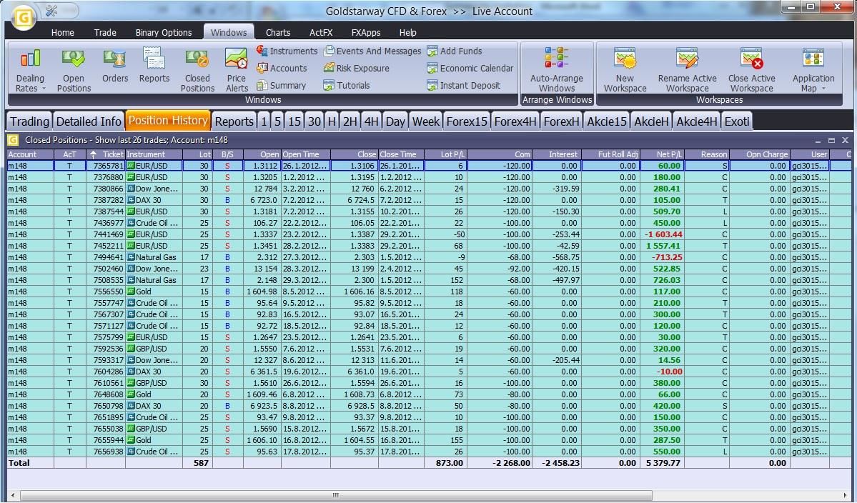
Task: Click the Goldstarway G application logo button
Action: [23, 17]
